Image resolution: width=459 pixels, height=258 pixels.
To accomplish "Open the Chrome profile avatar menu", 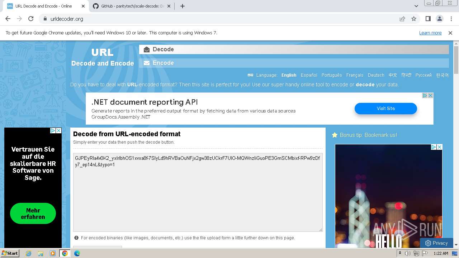I will click(x=439, y=19).
